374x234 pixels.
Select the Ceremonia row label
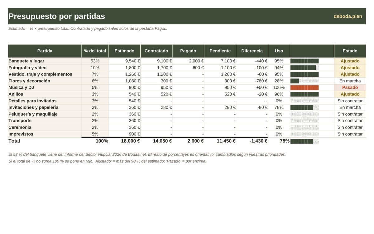coord(45,127)
